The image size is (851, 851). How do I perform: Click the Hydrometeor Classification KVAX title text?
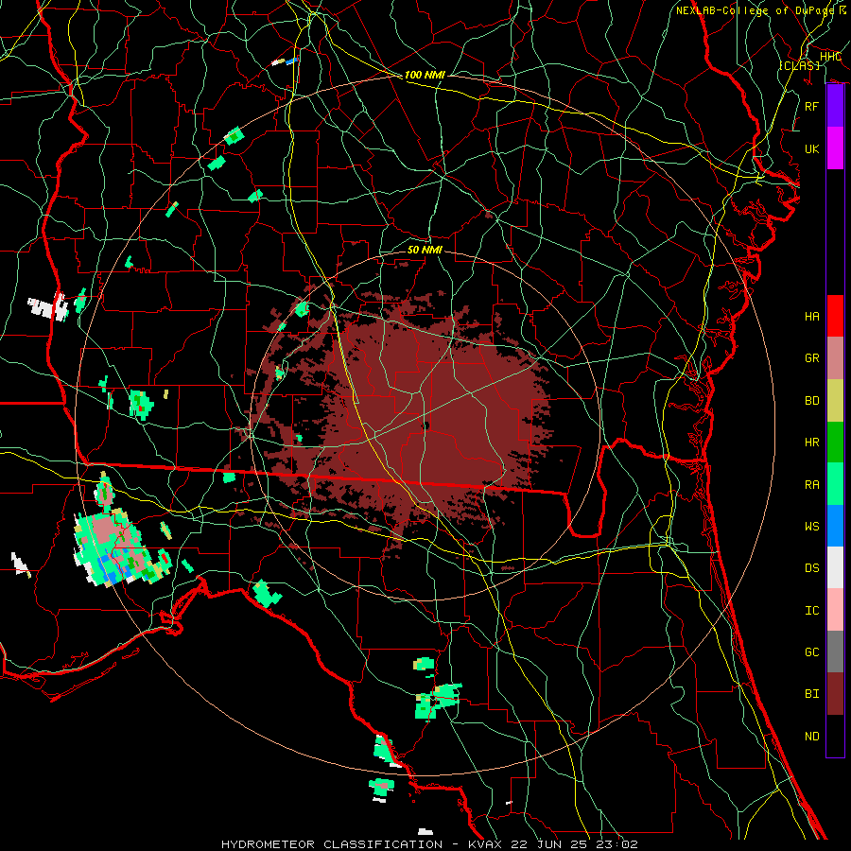point(429,844)
